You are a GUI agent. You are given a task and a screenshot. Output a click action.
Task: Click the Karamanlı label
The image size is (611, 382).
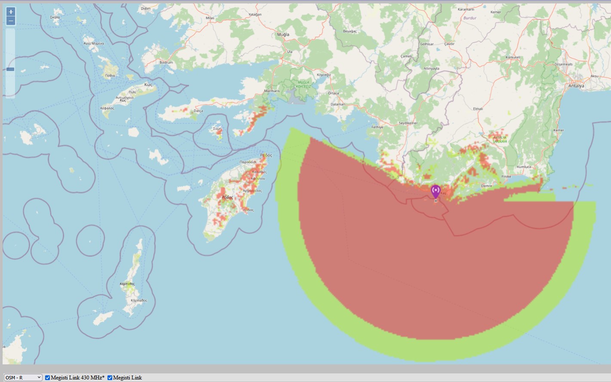(x=466, y=9)
